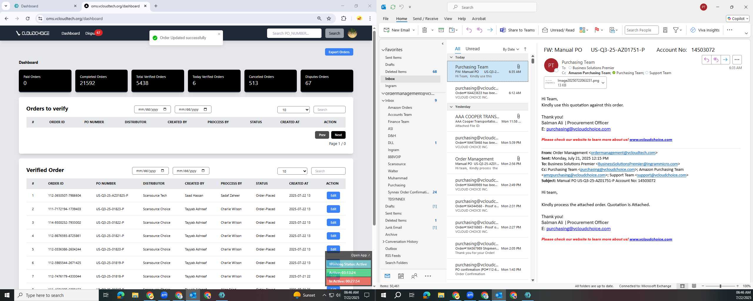Click the Outlook Send/Receive sync icon

point(393,7)
